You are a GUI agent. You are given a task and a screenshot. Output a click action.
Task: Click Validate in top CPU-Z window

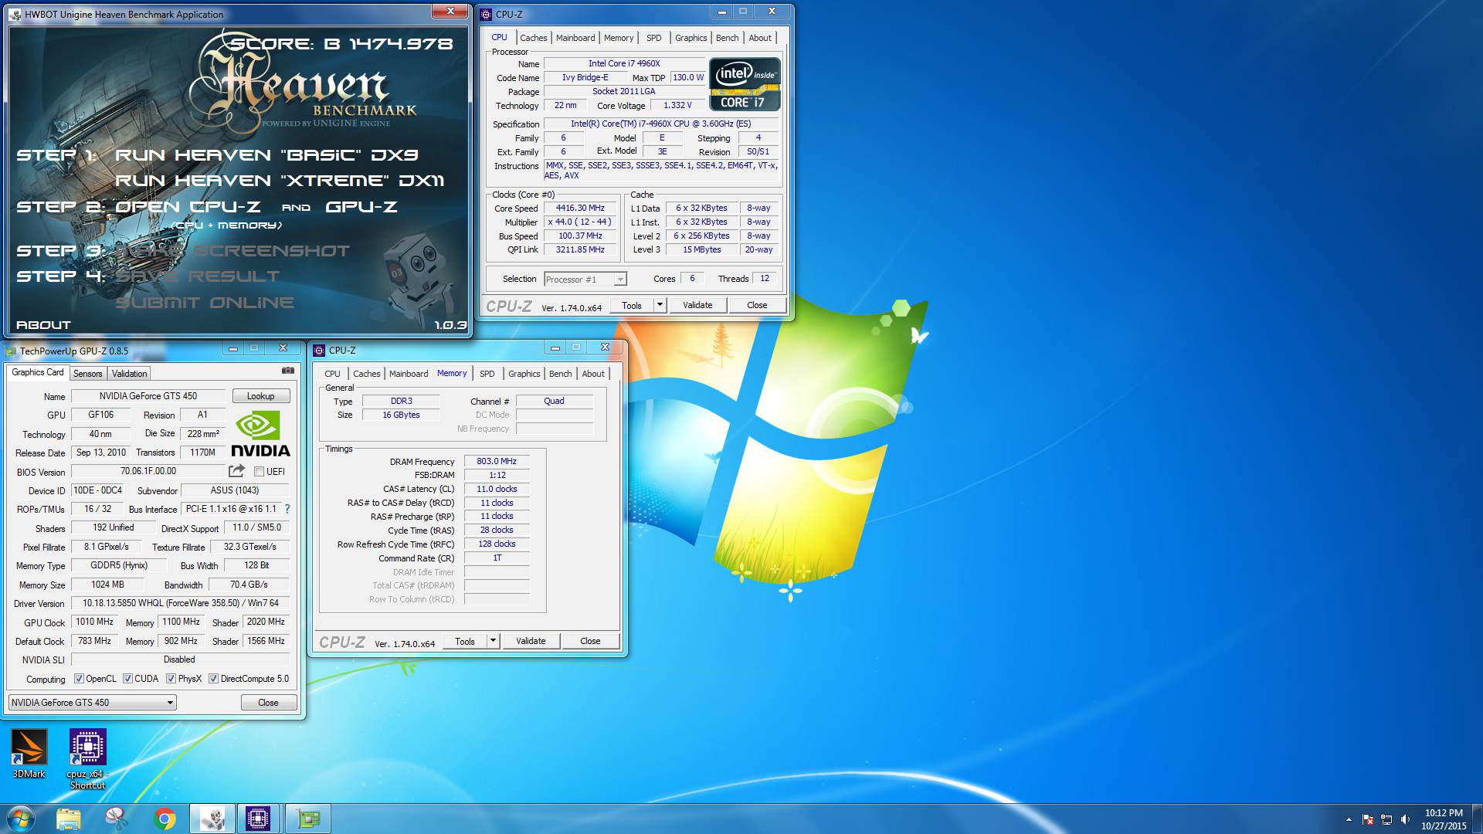(697, 305)
